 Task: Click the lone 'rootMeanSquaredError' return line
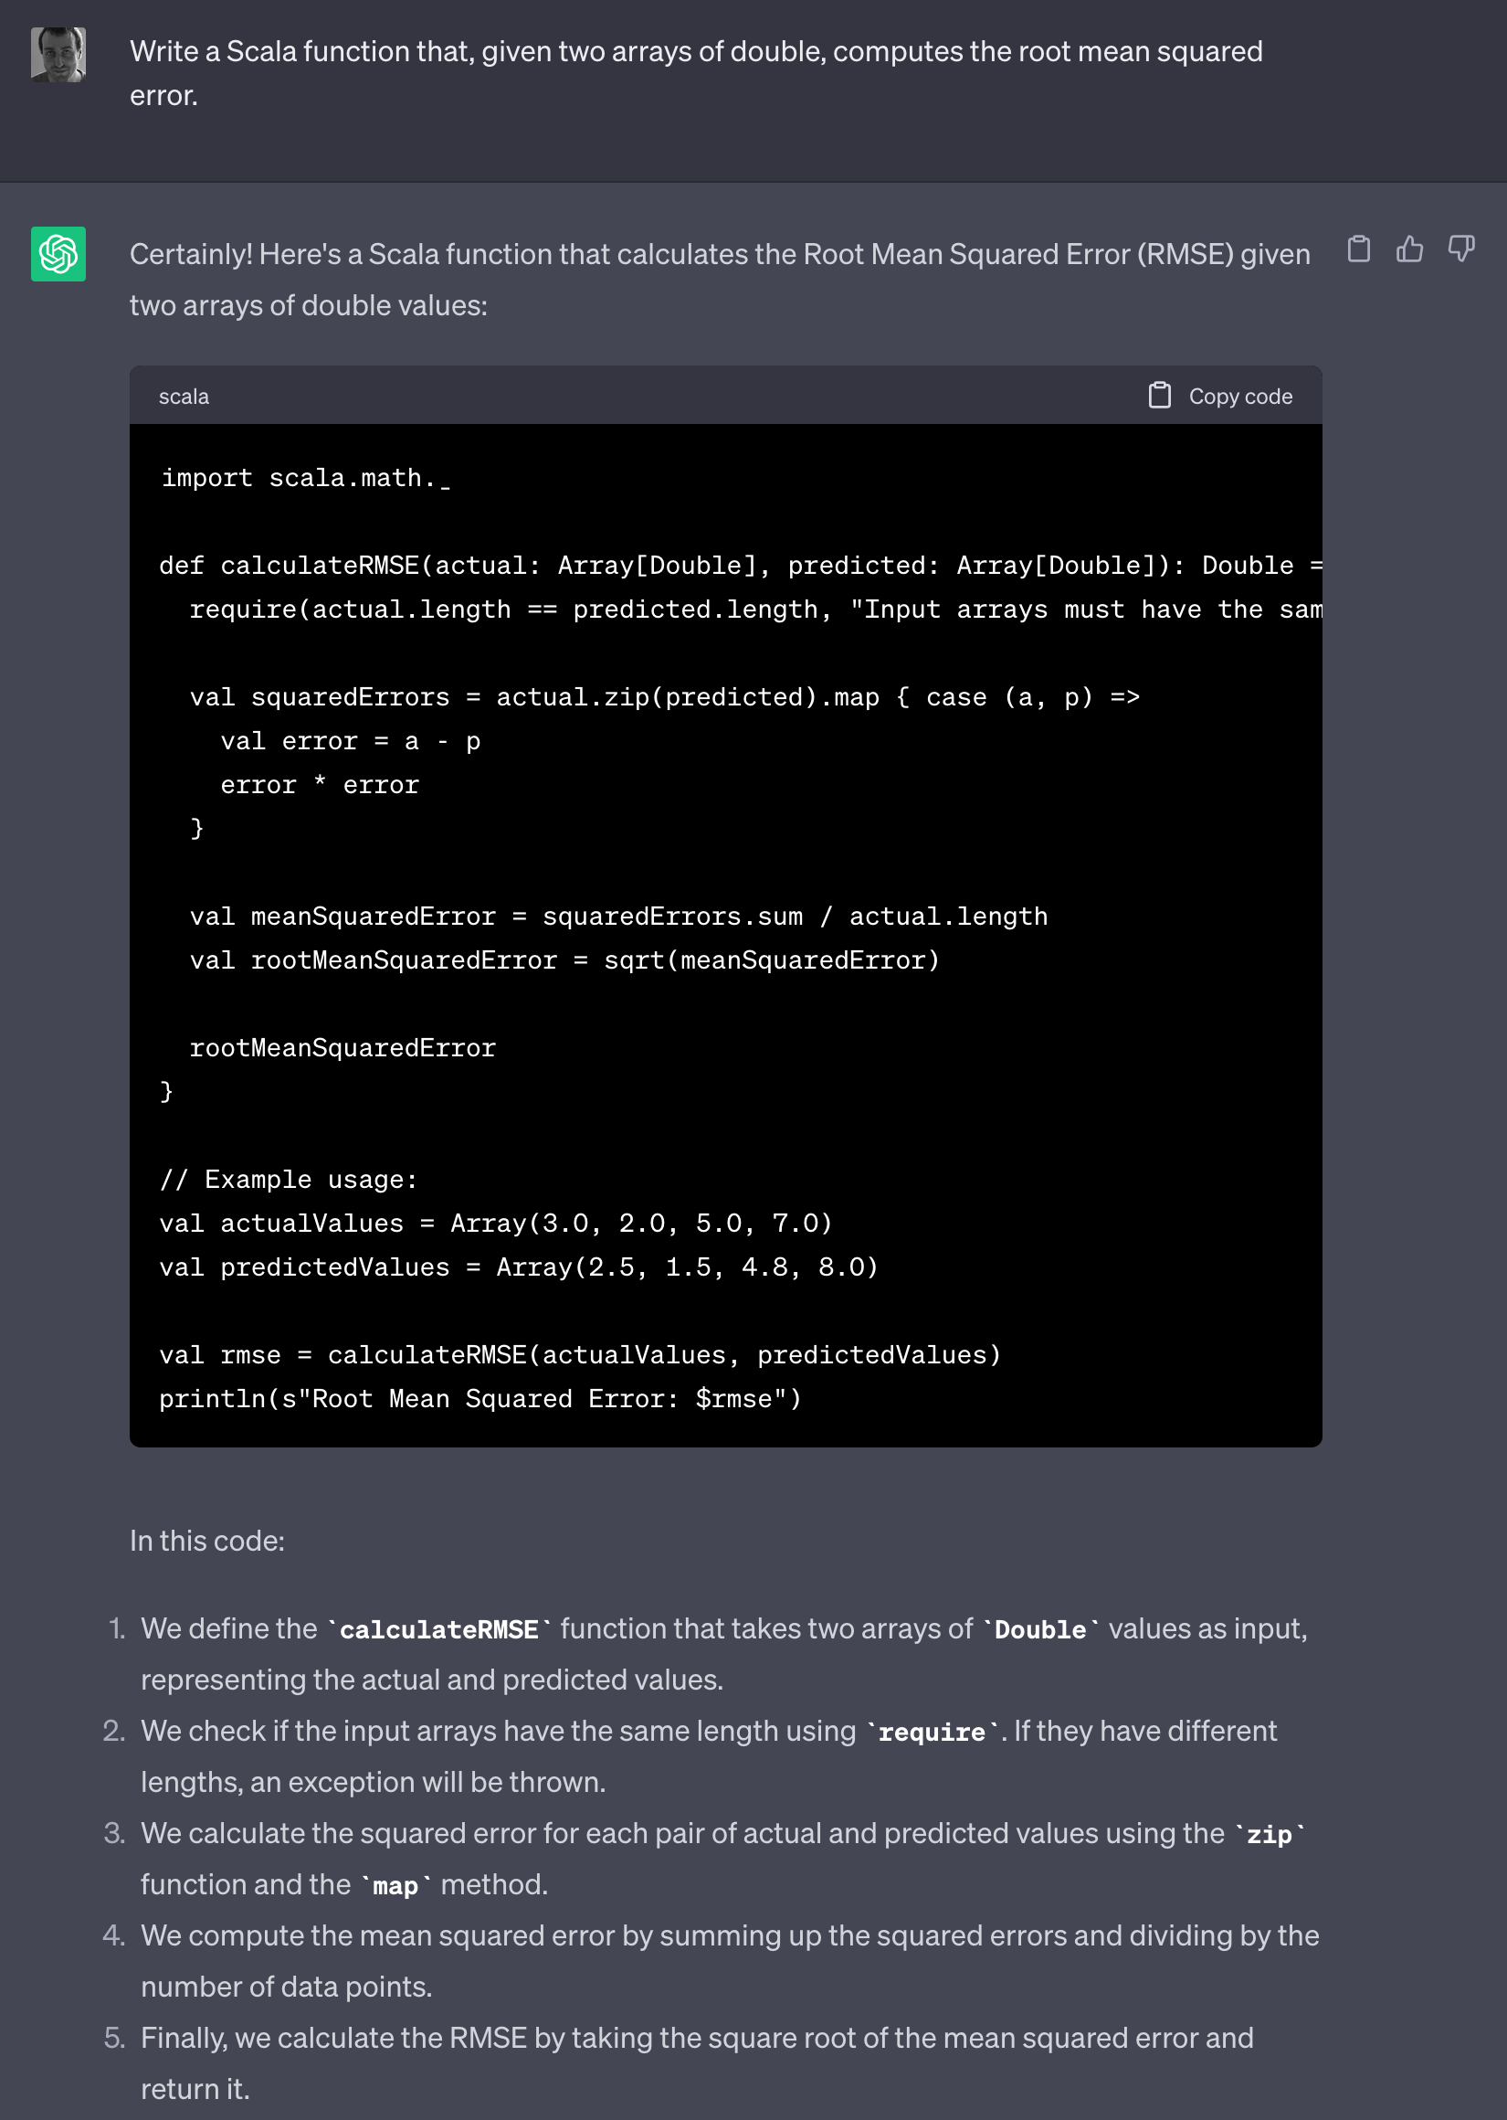pyautogui.click(x=342, y=1048)
